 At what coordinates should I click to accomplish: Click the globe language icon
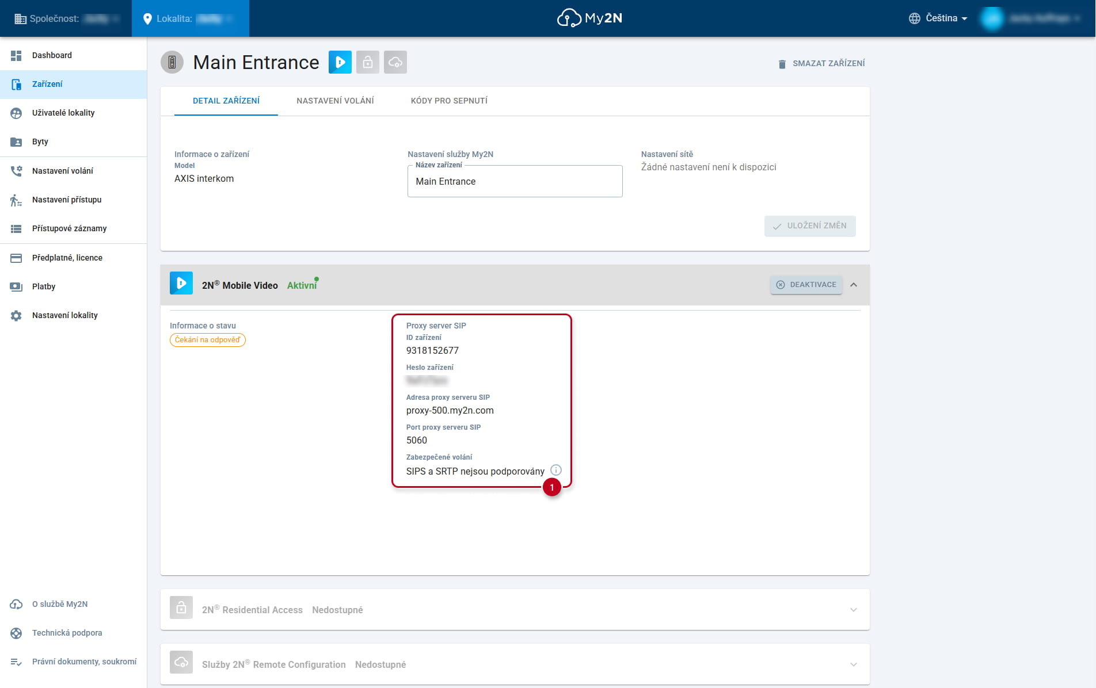[x=915, y=18]
